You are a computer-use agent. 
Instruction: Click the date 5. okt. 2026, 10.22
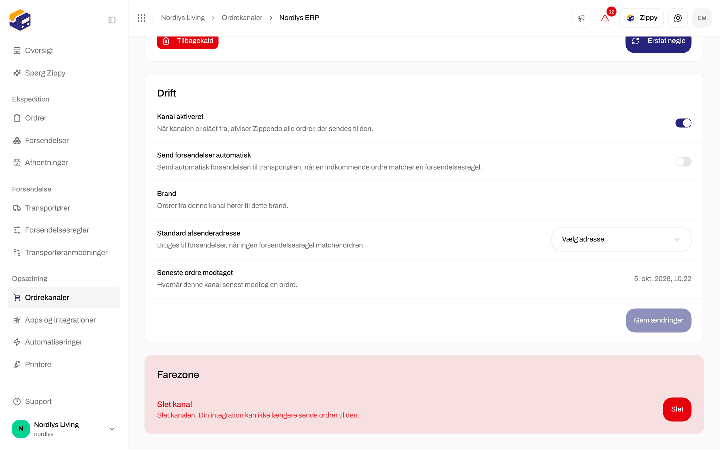pos(662,279)
